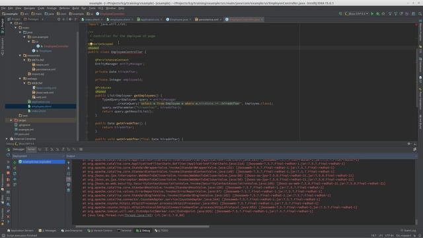Click the VCS update project icon
Image resolution: width=423 pixels, height=238 pixels.
pos(390,13)
